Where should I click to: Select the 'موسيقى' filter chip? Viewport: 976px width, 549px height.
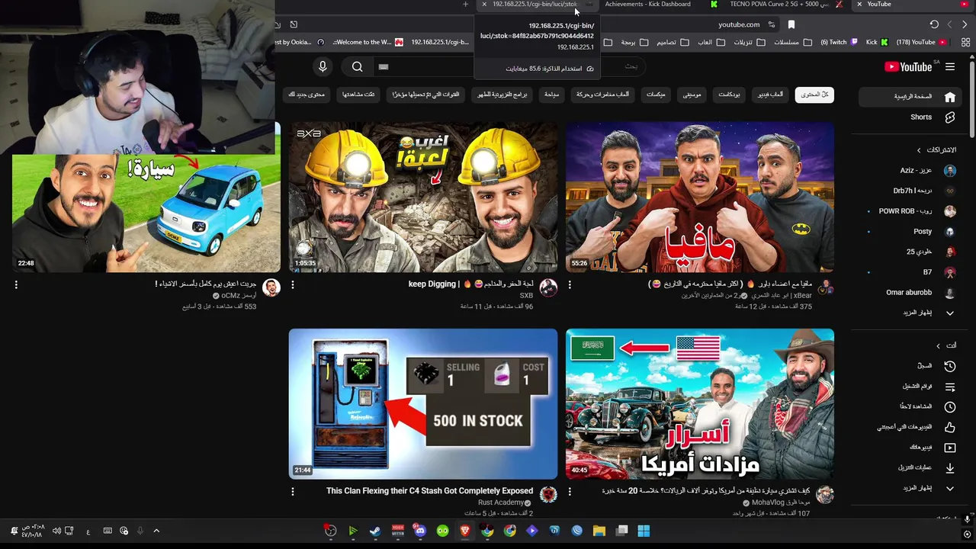coord(692,95)
